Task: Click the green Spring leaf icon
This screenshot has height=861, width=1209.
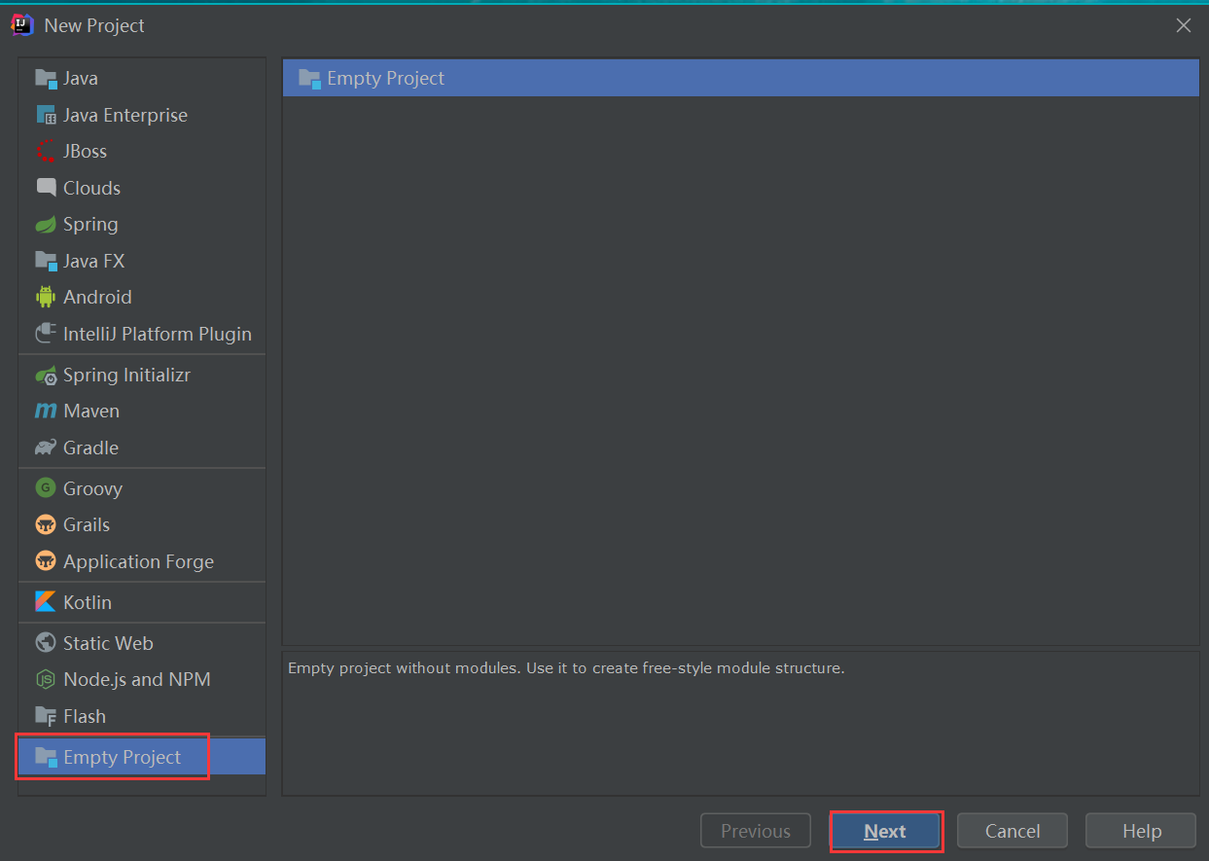Action: coord(47,225)
